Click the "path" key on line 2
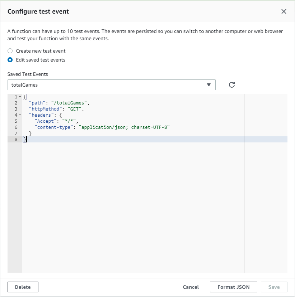The image size is (295, 297). pos(37,103)
